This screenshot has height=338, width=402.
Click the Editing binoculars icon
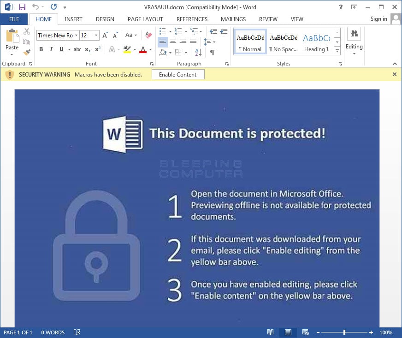click(354, 34)
